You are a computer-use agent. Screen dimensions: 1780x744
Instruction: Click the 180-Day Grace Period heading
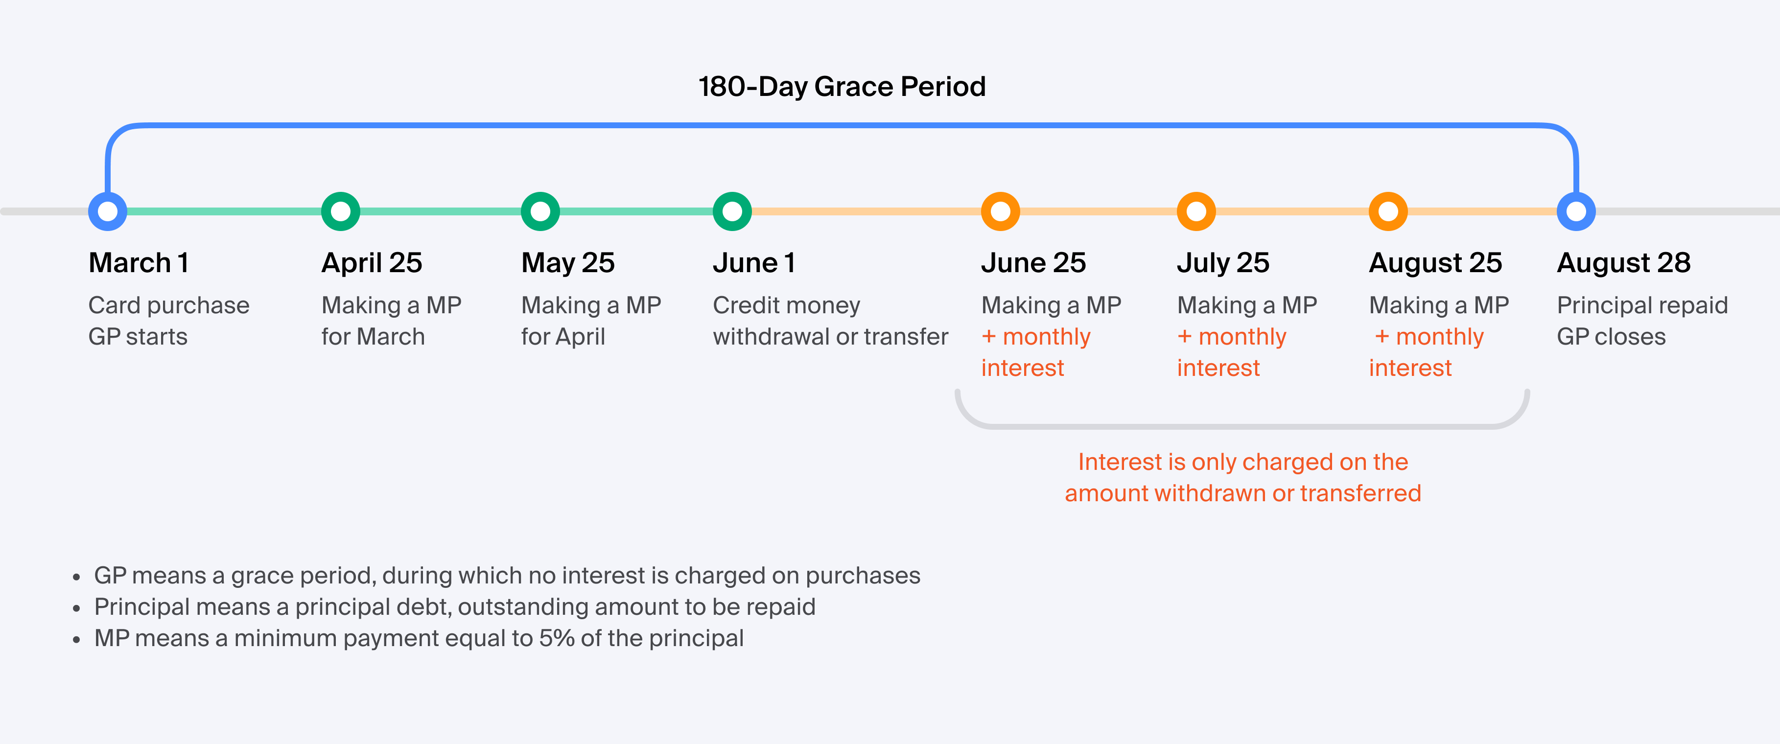coord(842,87)
